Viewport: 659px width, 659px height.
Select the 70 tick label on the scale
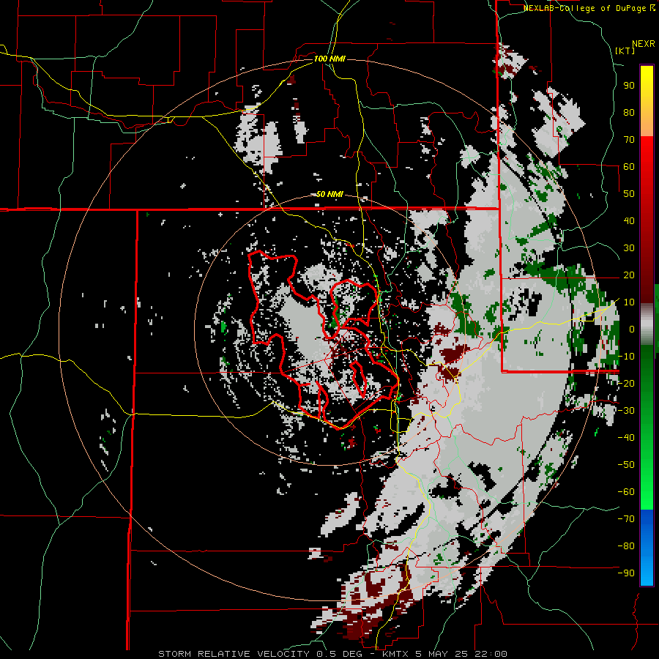pos(629,140)
